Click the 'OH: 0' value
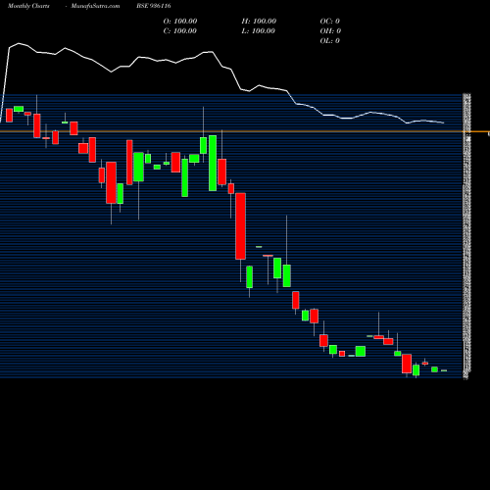 coord(330,31)
